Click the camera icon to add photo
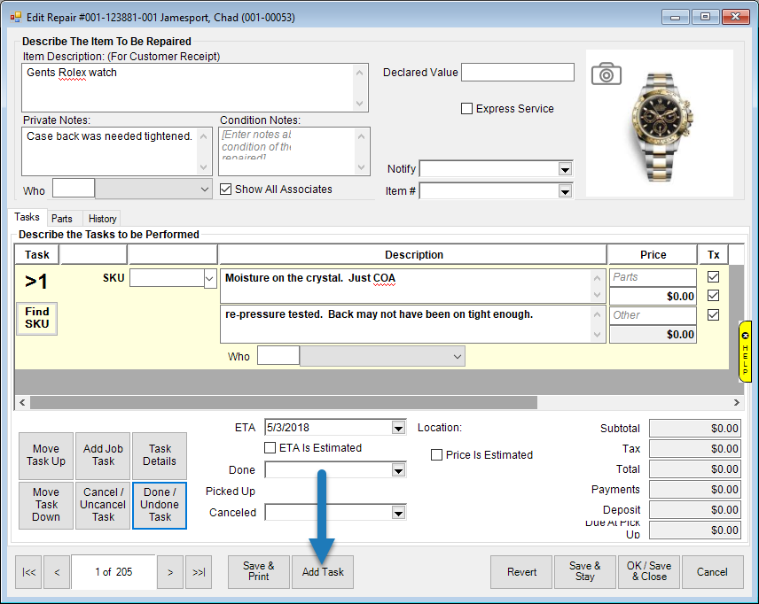The width and height of the screenshot is (759, 604). click(606, 74)
